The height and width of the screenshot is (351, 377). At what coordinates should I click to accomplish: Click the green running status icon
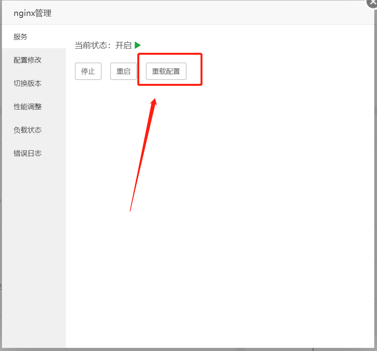(138, 45)
